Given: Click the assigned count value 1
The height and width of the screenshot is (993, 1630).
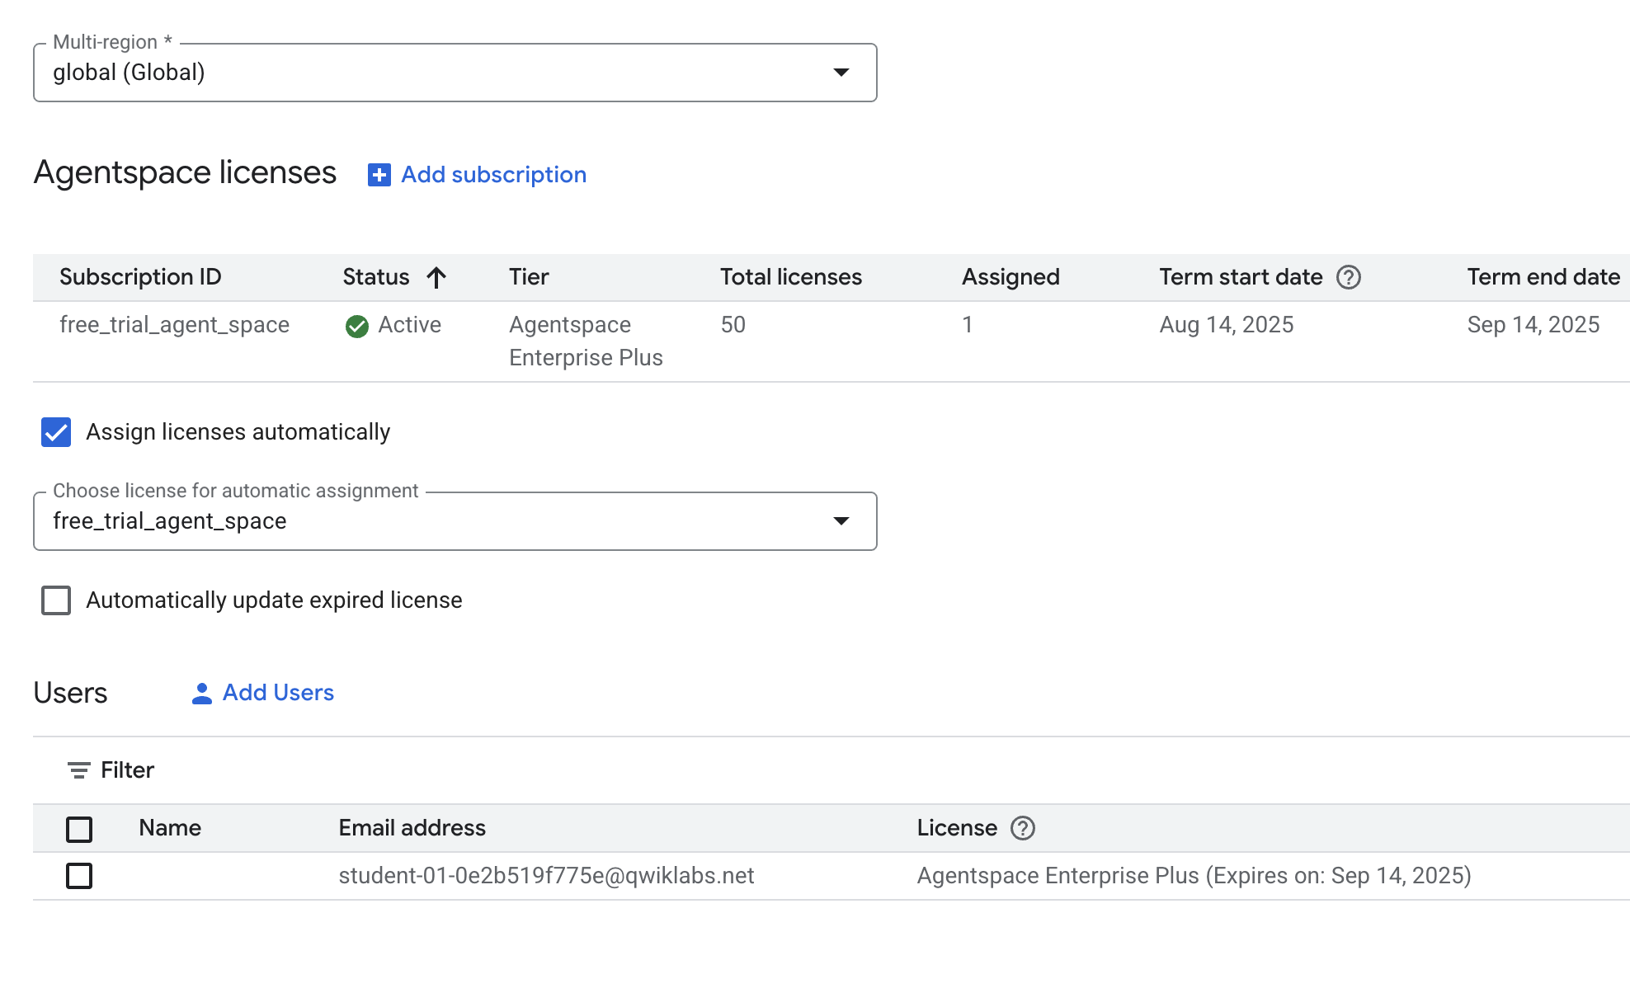Looking at the screenshot, I should click(968, 325).
